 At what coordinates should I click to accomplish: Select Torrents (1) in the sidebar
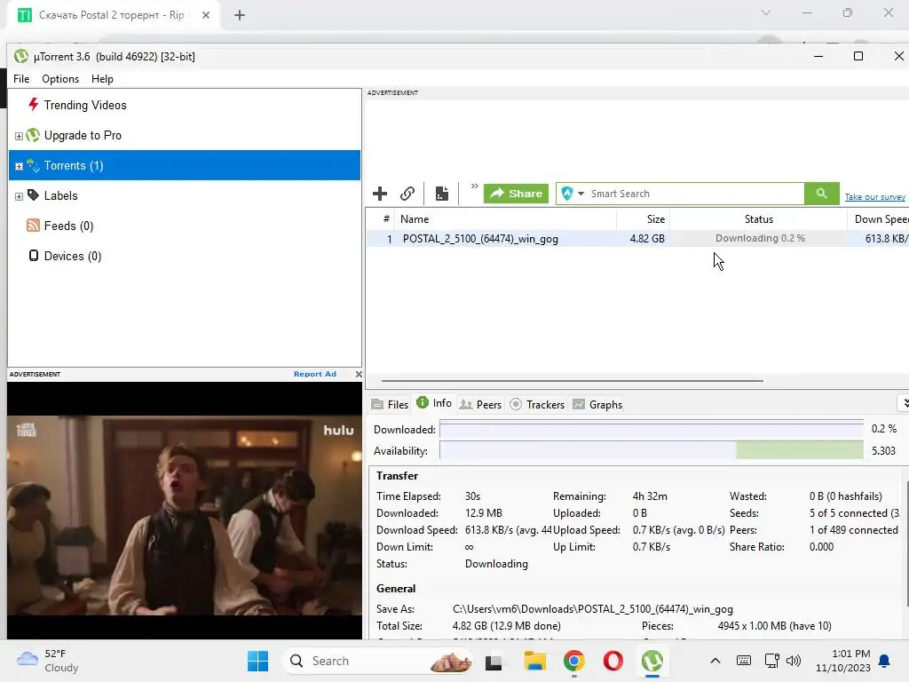(x=185, y=165)
